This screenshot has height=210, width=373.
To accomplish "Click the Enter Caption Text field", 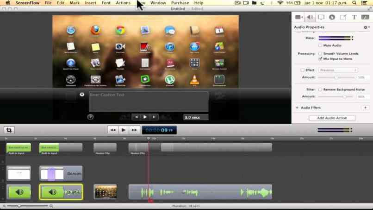I will 148,101.
